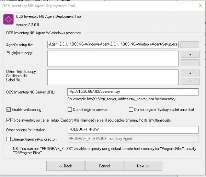Click inside the Other file(s) to copy list
The height and width of the screenshot is (177, 206).
tap(113, 77)
